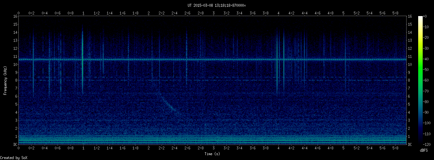The height and width of the screenshot is (160, 434).
Task: Click the 1 kHz label on the left axis
Action: point(16,137)
